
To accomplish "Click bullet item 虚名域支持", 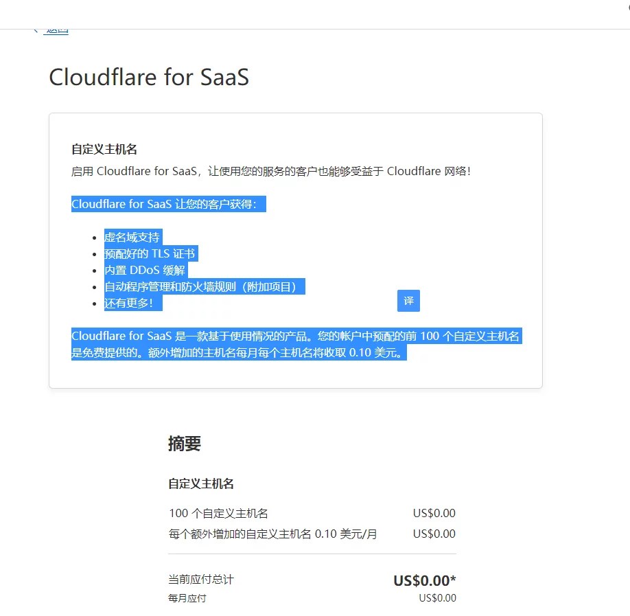I will point(132,237).
